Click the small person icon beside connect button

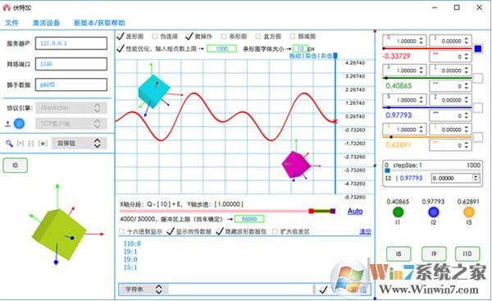tap(8, 125)
